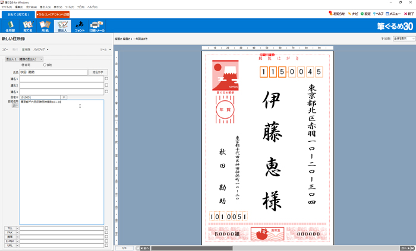
Task: Expand the ツール dropdown in the panel
Action: point(105,50)
